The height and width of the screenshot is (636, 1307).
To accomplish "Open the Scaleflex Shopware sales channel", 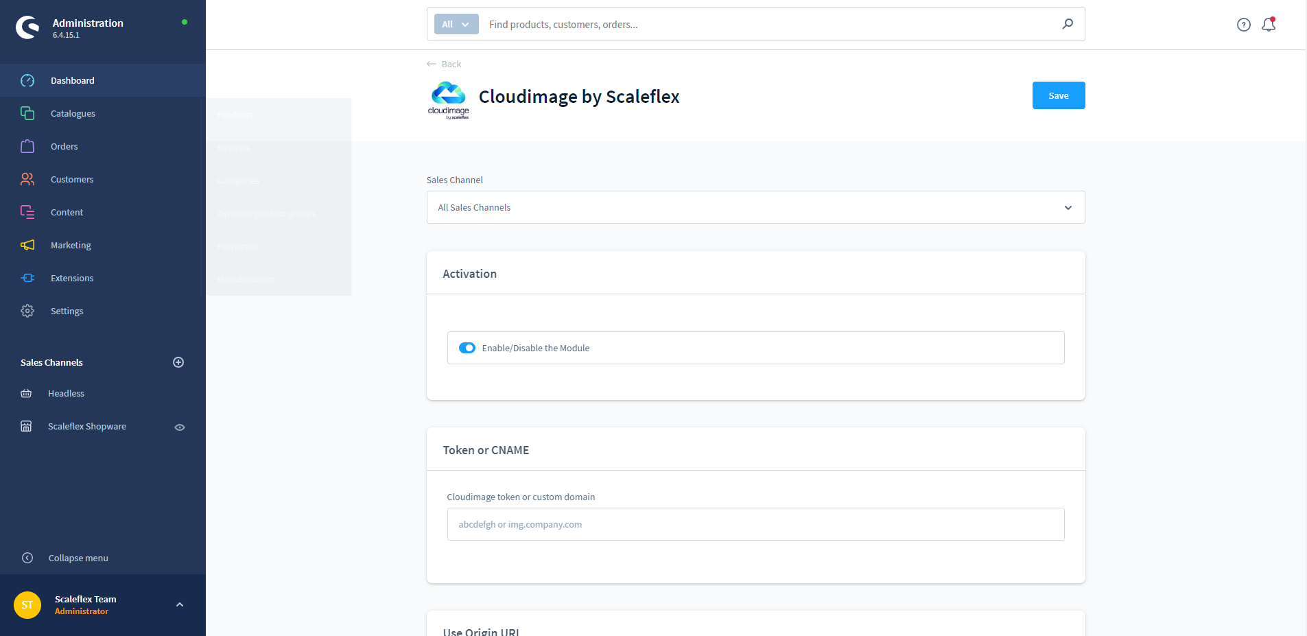I will pos(87,426).
